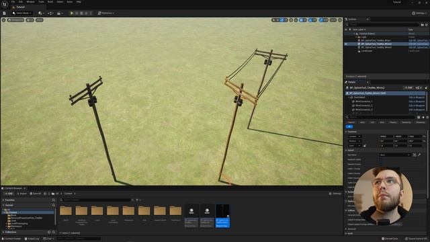Open the Platforms dropdown menu
The height and width of the screenshot is (242, 430).
coord(106,13)
